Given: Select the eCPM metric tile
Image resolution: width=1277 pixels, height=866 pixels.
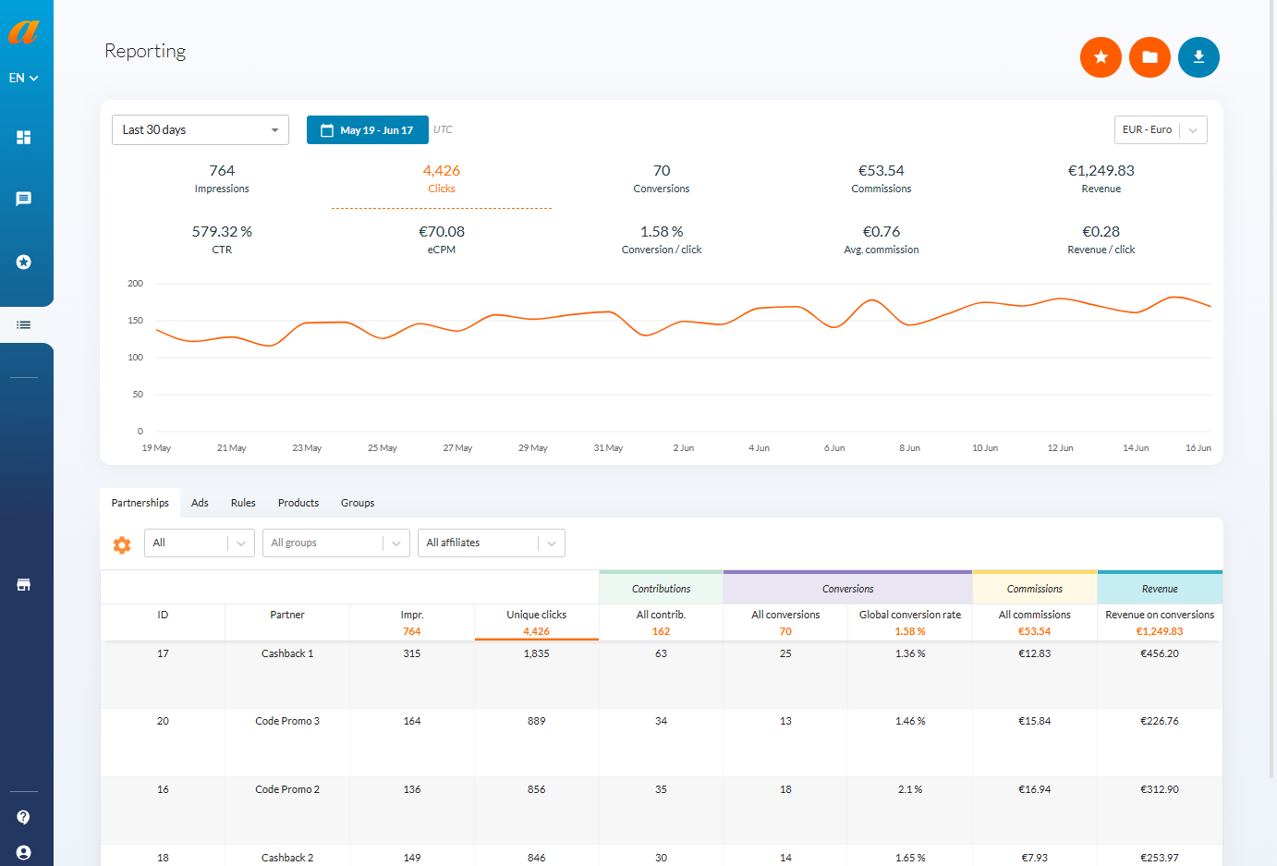Looking at the screenshot, I should pos(442,239).
